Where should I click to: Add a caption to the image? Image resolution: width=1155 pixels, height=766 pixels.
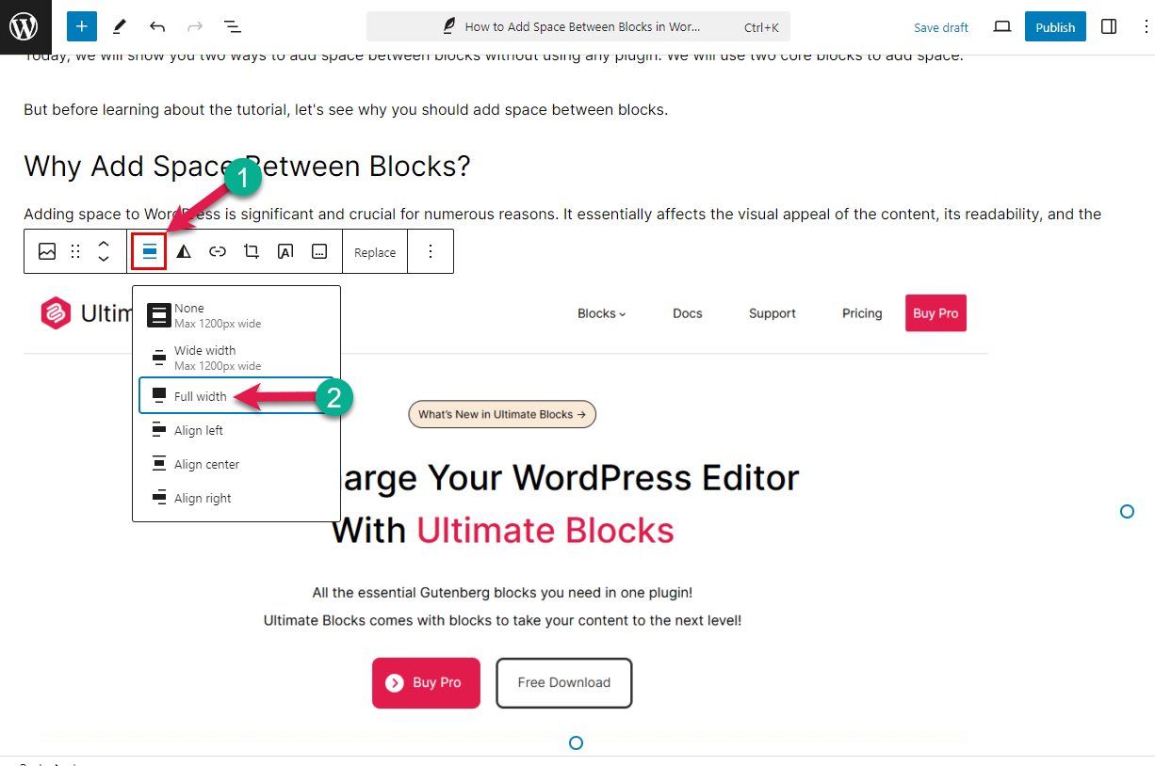coord(318,251)
